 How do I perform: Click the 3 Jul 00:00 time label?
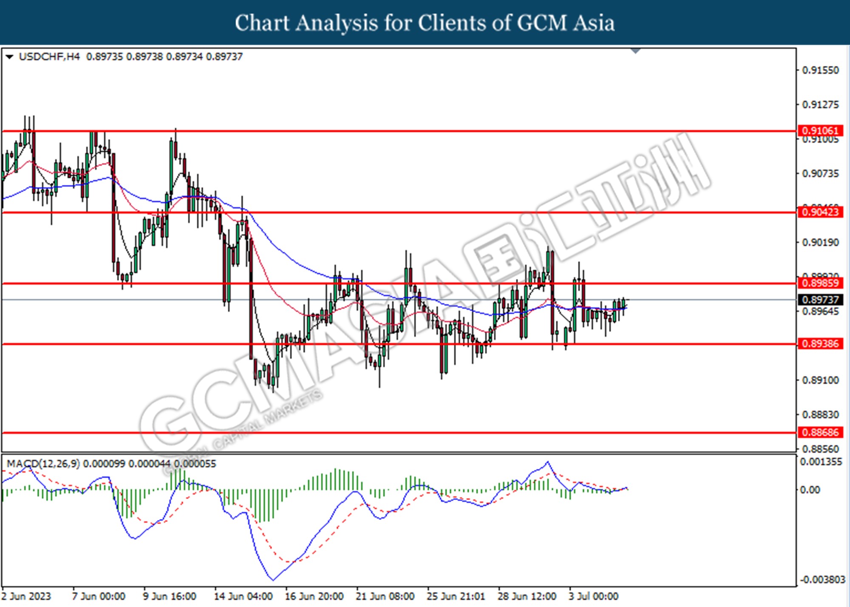pos(593,596)
